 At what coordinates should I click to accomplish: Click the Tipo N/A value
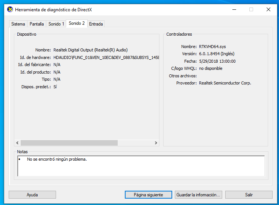57,79
